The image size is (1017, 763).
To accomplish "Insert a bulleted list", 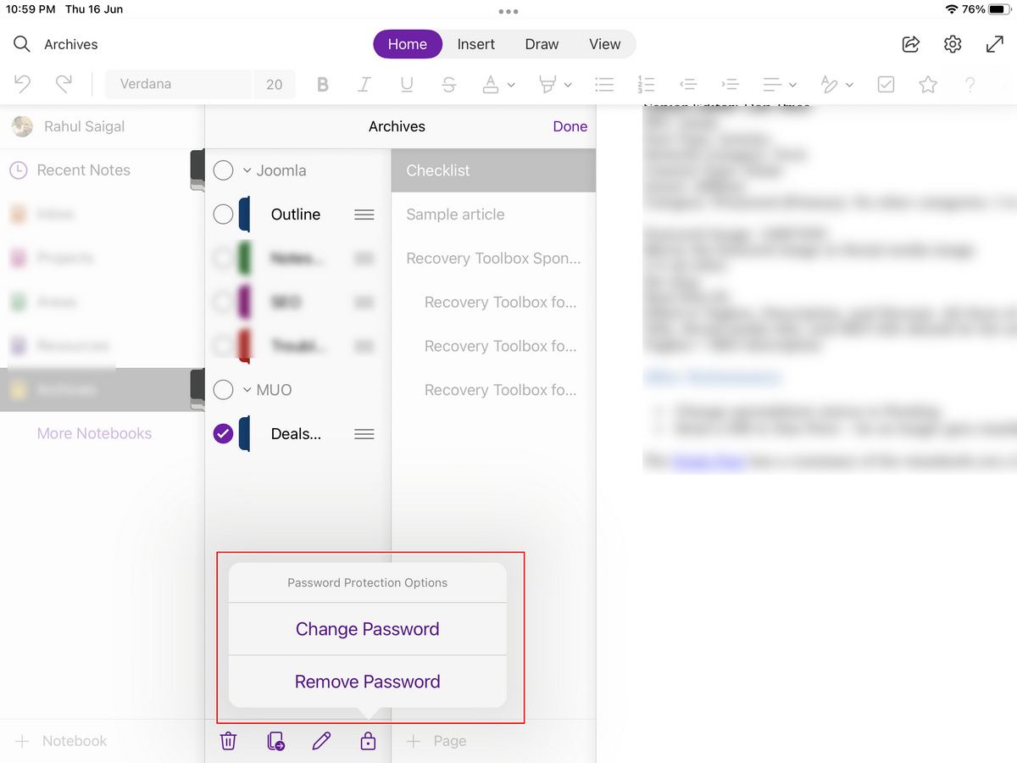I will click(x=604, y=84).
